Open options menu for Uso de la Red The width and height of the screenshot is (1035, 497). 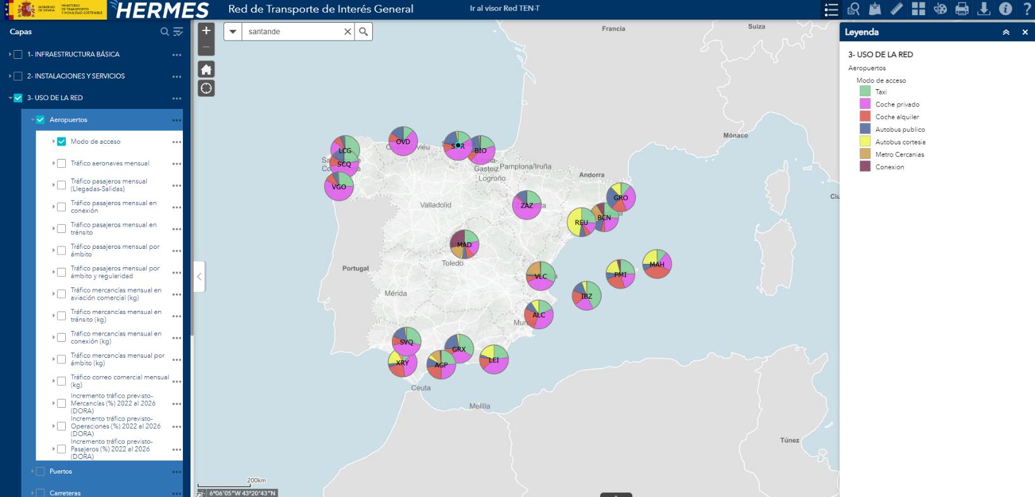point(176,98)
